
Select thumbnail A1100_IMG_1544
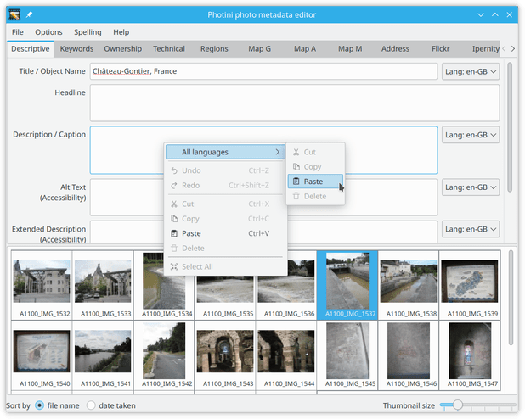(x=286, y=355)
